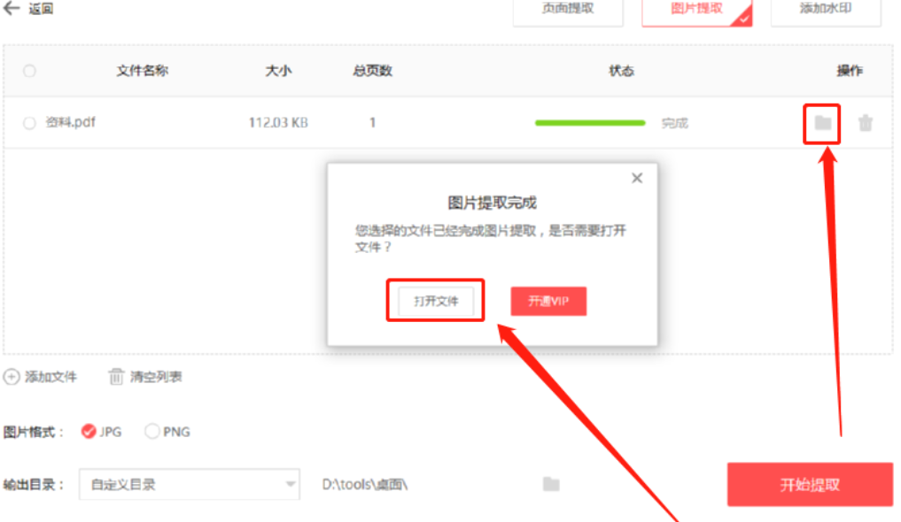Screen dimensions: 901x522
Task: Start extraction with 开始提取 button
Action: (811, 485)
